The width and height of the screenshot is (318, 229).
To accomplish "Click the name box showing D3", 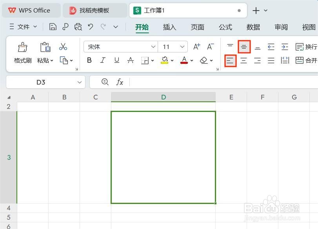I will pyautogui.click(x=41, y=82).
